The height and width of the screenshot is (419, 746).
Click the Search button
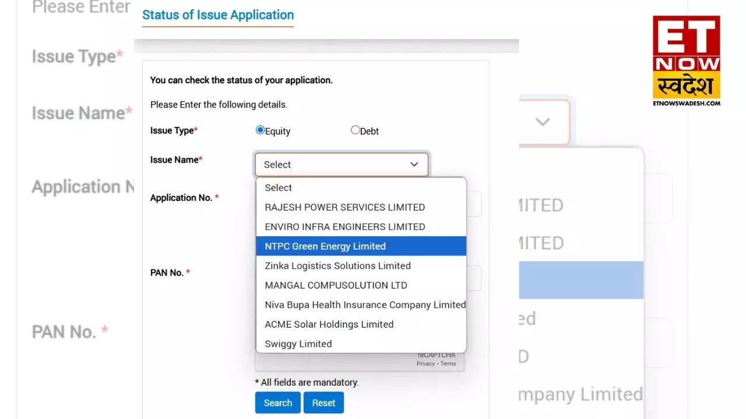point(278,403)
